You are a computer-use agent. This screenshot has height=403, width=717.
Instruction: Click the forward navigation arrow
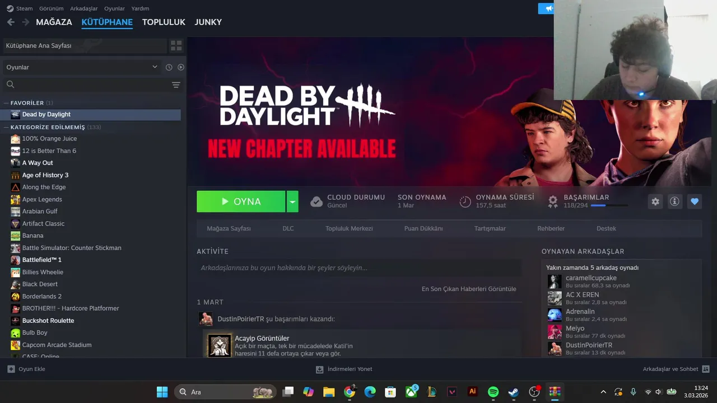pos(26,22)
